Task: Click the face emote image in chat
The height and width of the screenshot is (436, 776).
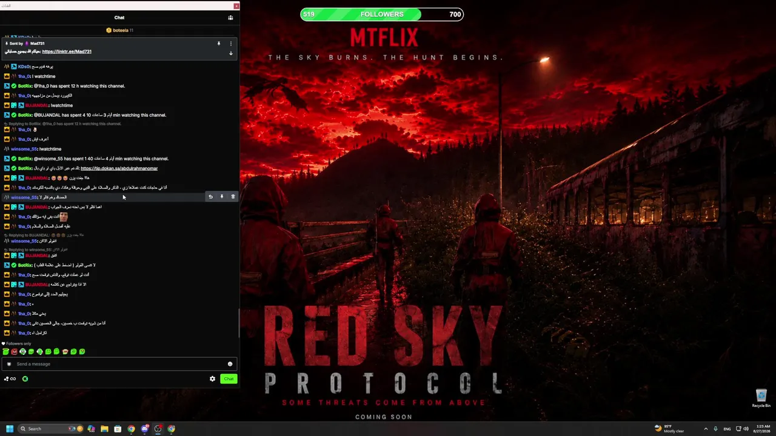Action: pyautogui.click(x=63, y=216)
